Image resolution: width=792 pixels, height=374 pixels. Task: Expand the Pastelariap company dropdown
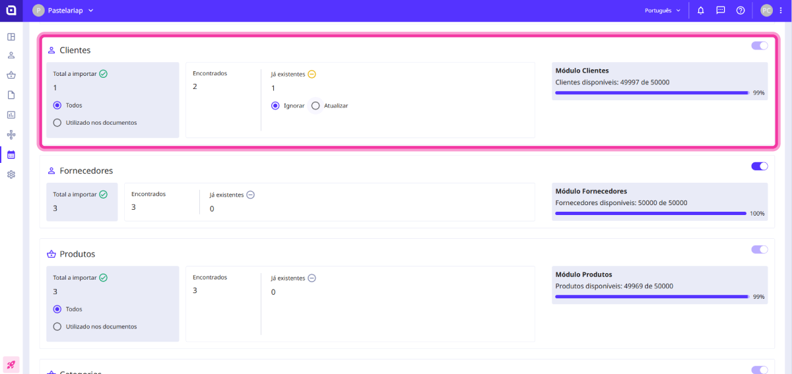[63, 11]
